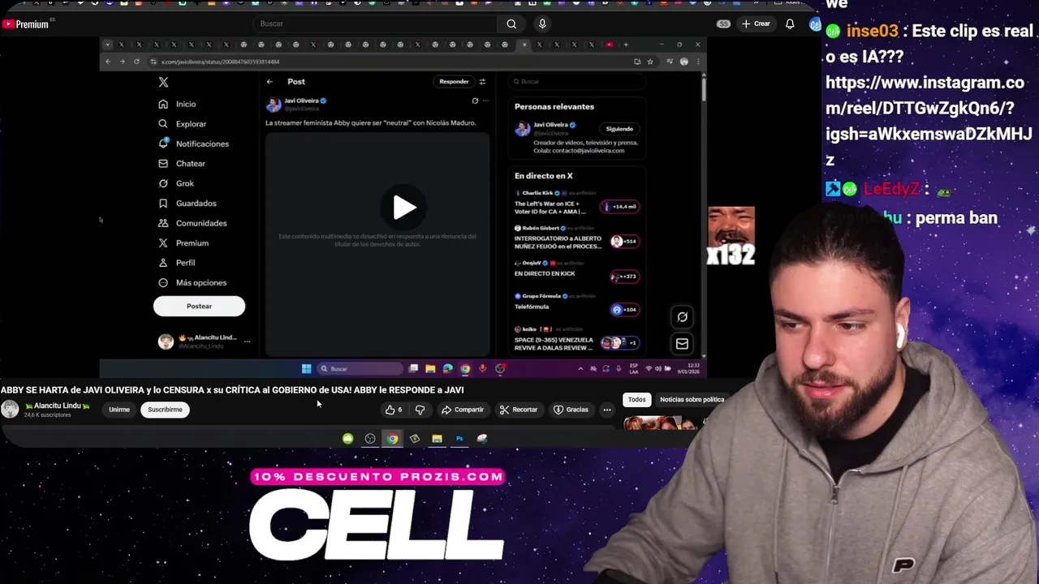
Task: Click Compartir share button
Action: [x=463, y=410]
